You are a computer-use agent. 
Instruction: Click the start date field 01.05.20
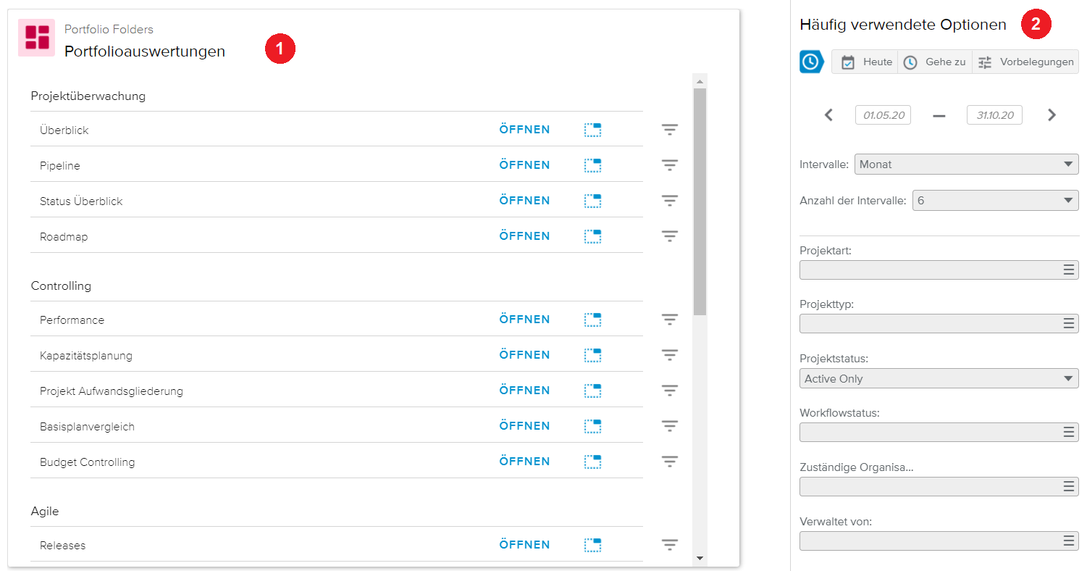tap(883, 115)
